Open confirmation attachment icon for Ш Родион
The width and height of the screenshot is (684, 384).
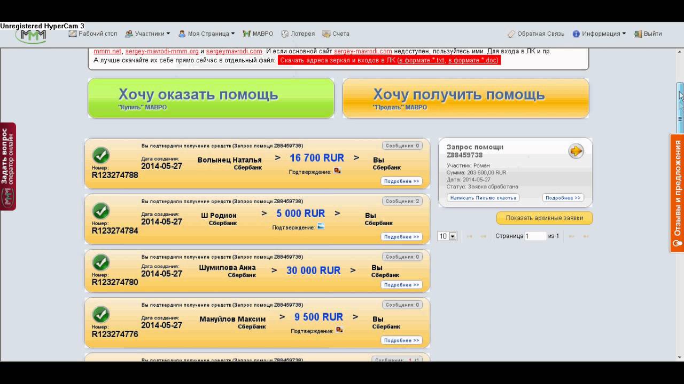(321, 227)
